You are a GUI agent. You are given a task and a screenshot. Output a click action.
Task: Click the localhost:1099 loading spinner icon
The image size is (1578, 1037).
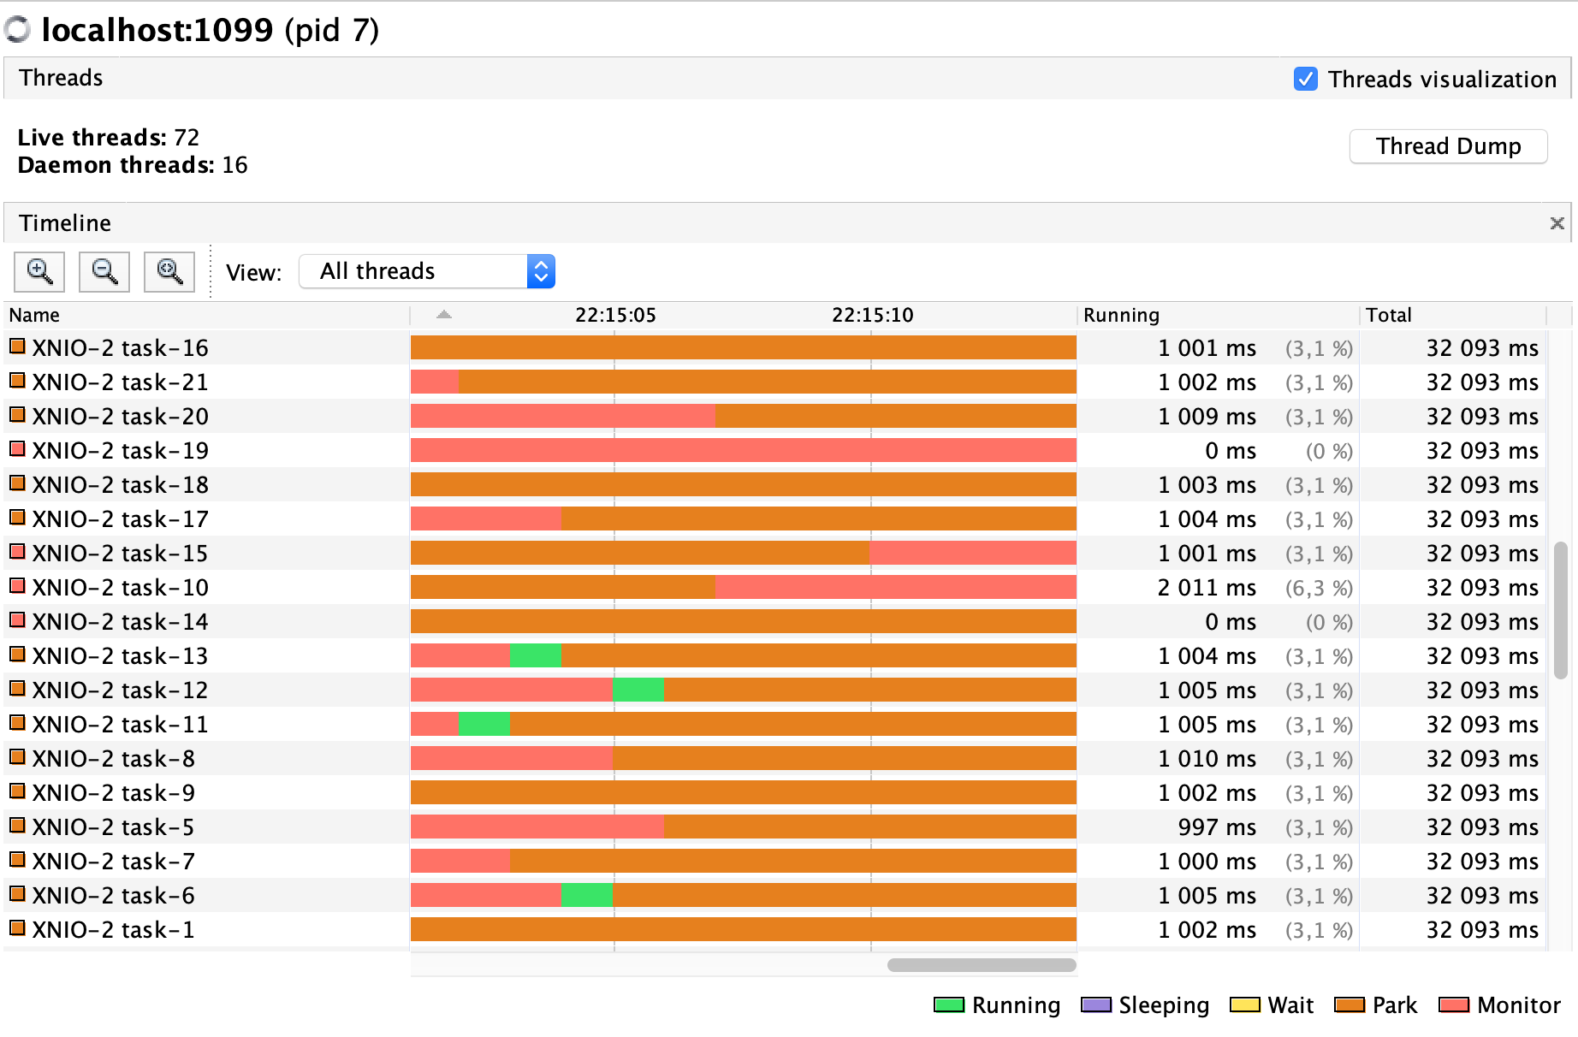click(x=17, y=30)
